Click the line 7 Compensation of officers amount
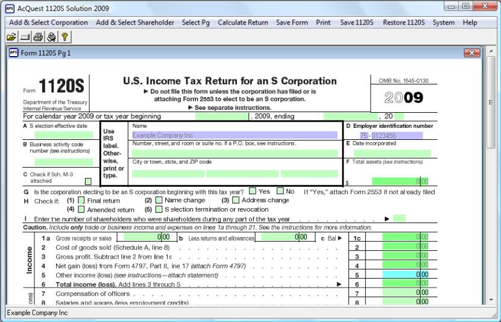Screen dimensions: 501x322 click(x=406, y=292)
